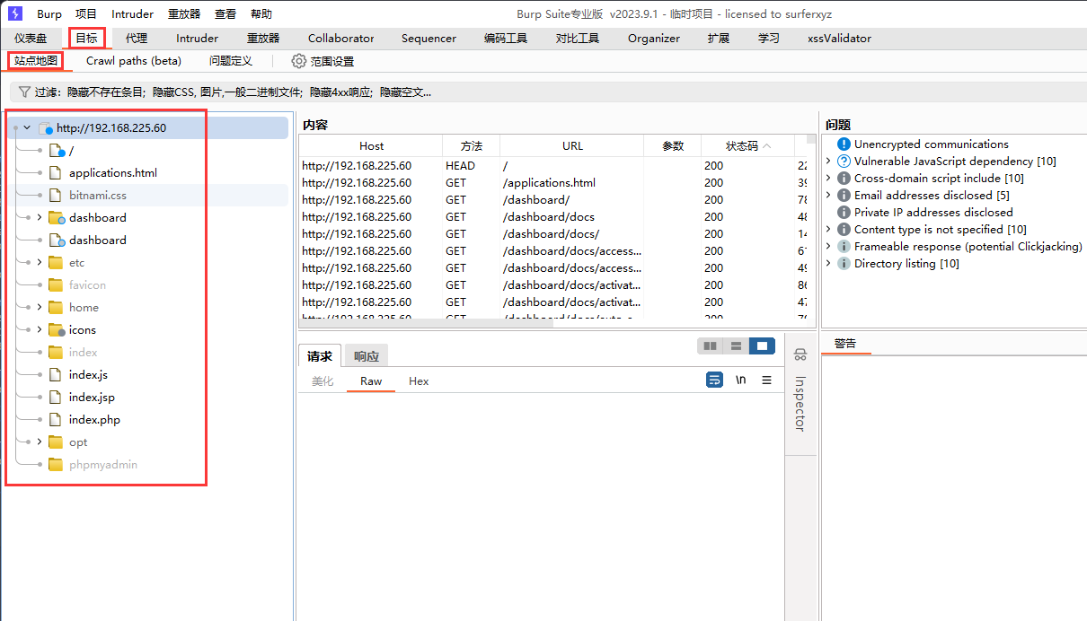
Task: Switch to the 响应 tab
Action: (x=366, y=356)
